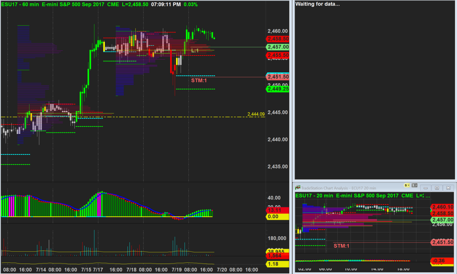Click the 0.03% change value in the header

[x=190, y=5]
